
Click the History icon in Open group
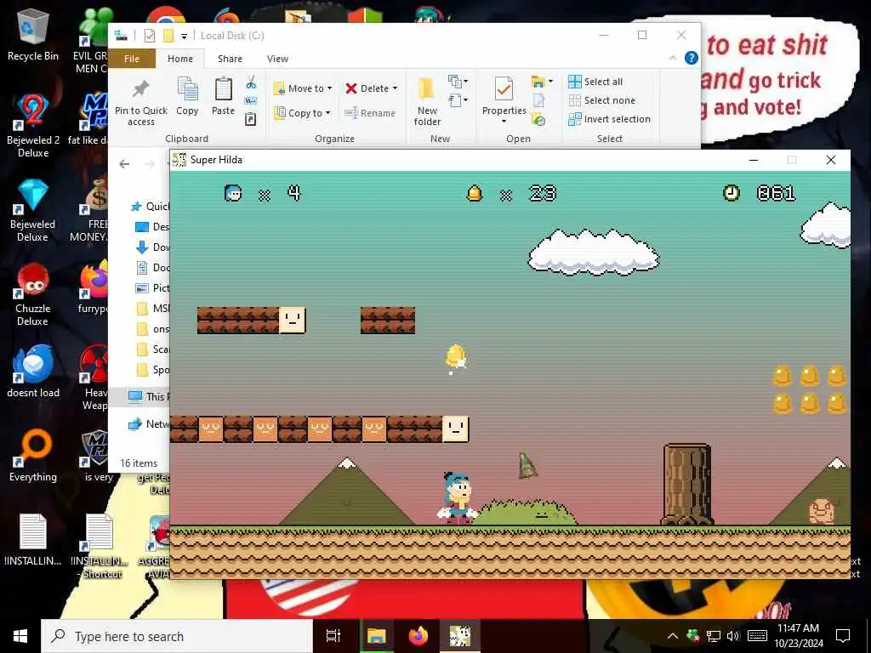[x=538, y=119]
